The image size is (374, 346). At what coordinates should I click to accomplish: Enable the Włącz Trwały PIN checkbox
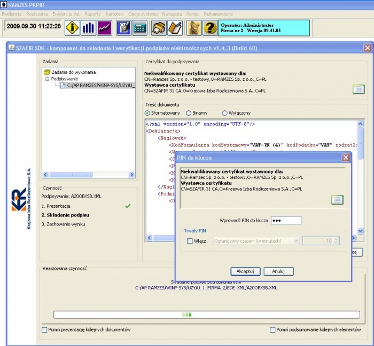click(190, 241)
